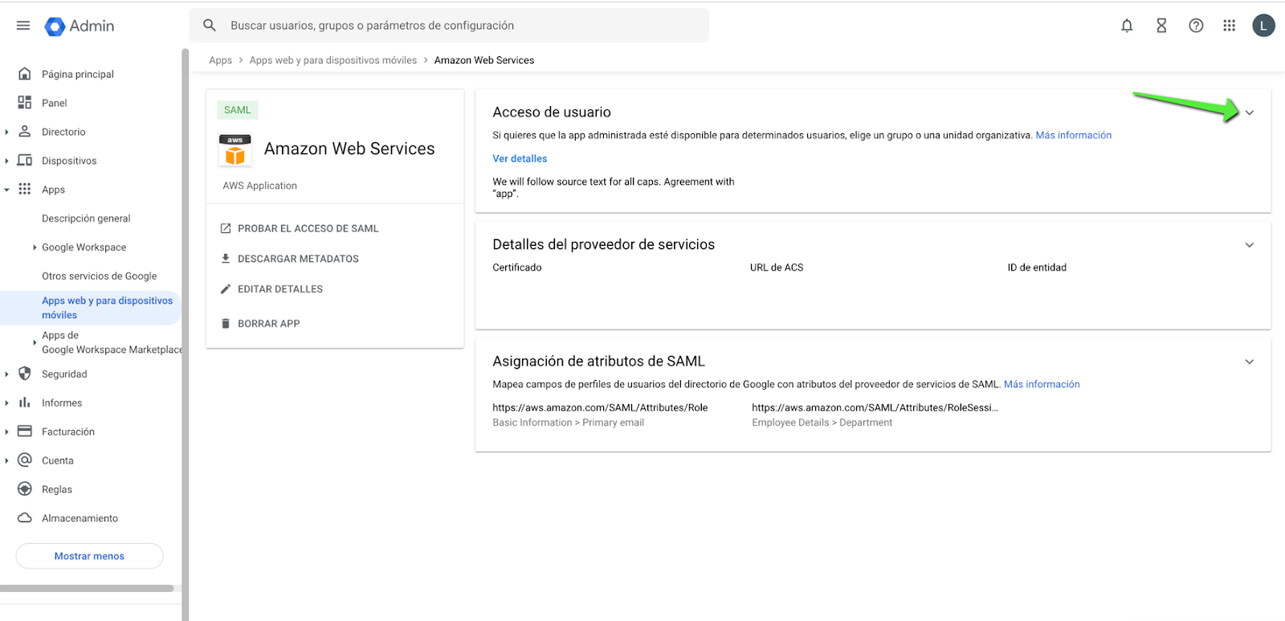Expand the Acceso de usuario section
Screen dimensions: 1285x621
(x=1250, y=113)
